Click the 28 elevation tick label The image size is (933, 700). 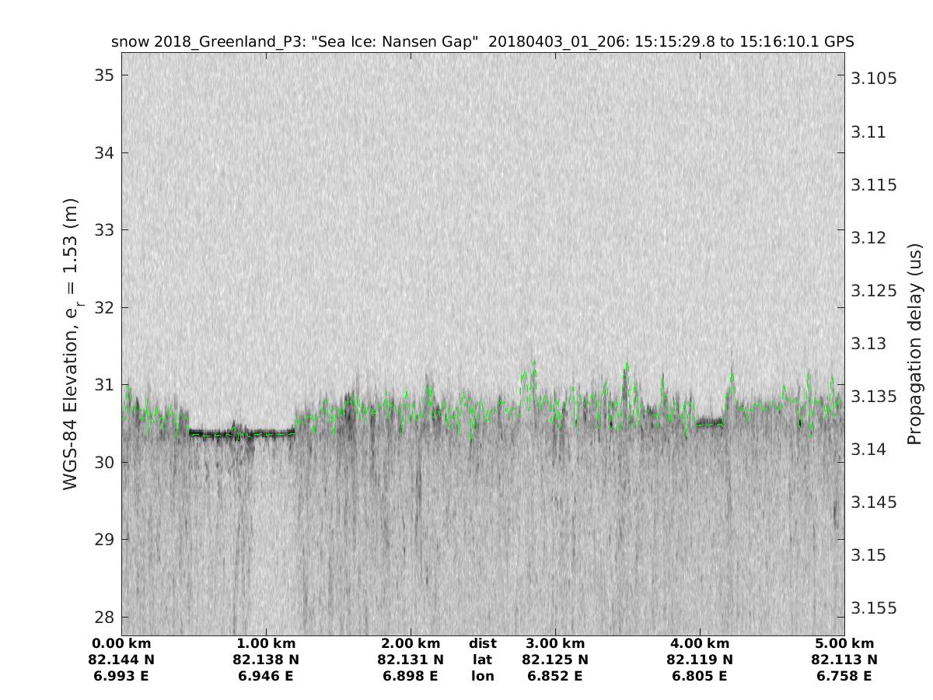tap(103, 618)
